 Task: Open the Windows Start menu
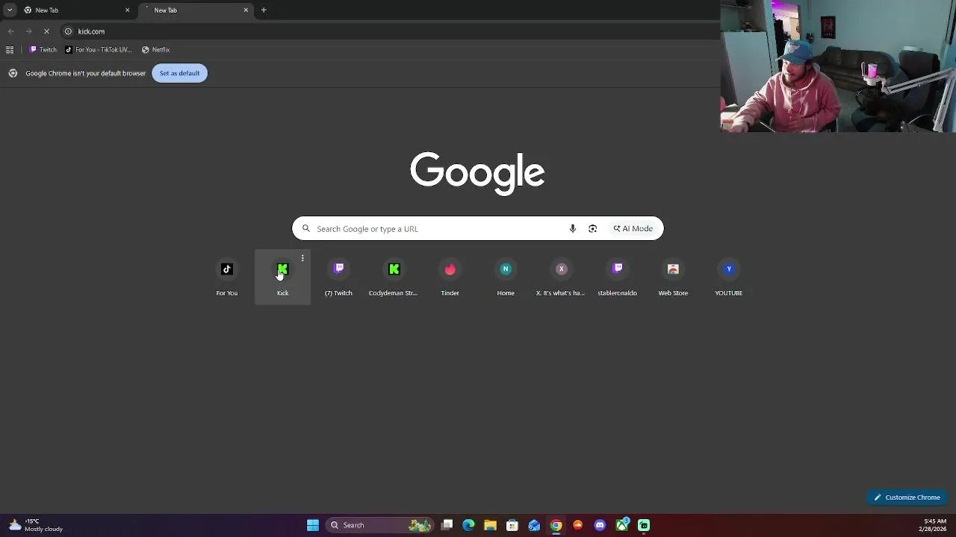point(313,525)
